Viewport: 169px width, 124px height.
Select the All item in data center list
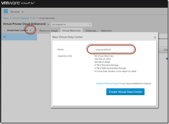(x=19, y=37)
